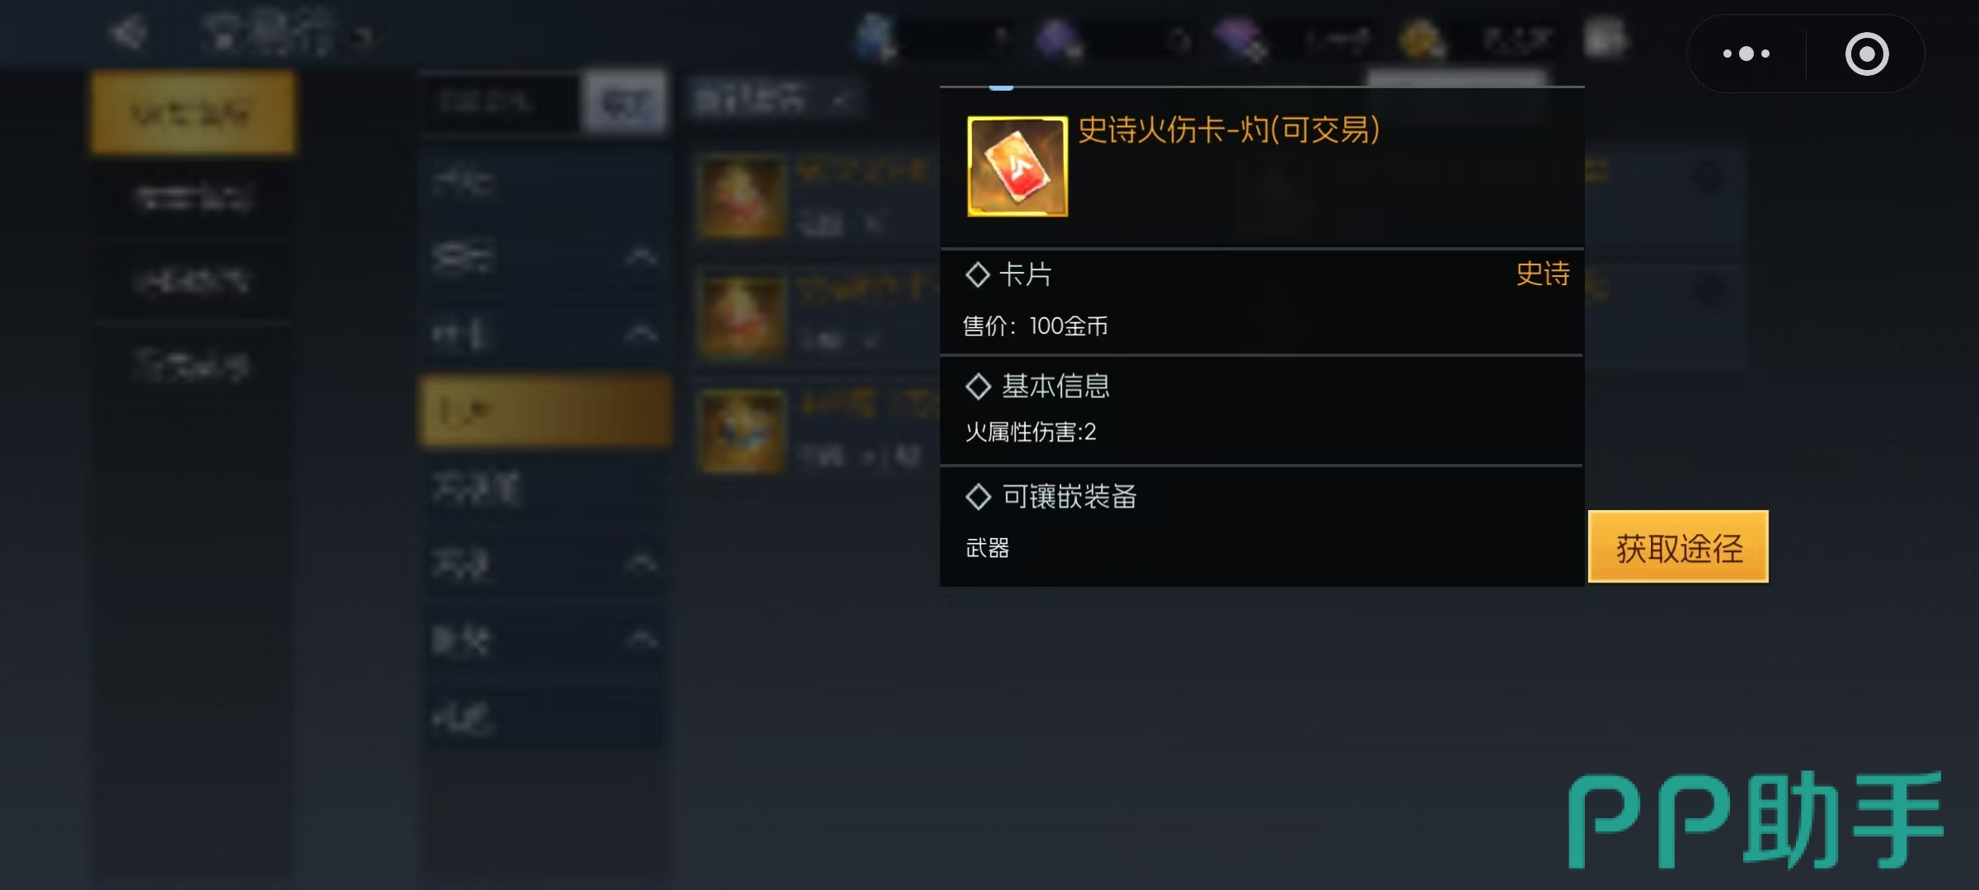This screenshot has width=1979, height=890.
Task: Toggle the chevron on the third category row
Action: click(642, 334)
